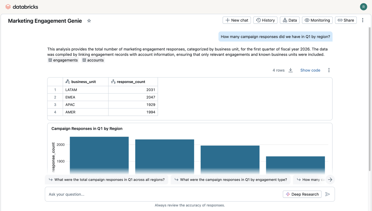This screenshot has width=372, height=211.
Task: Toggle Deep Research mode
Action: click(x=302, y=194)
